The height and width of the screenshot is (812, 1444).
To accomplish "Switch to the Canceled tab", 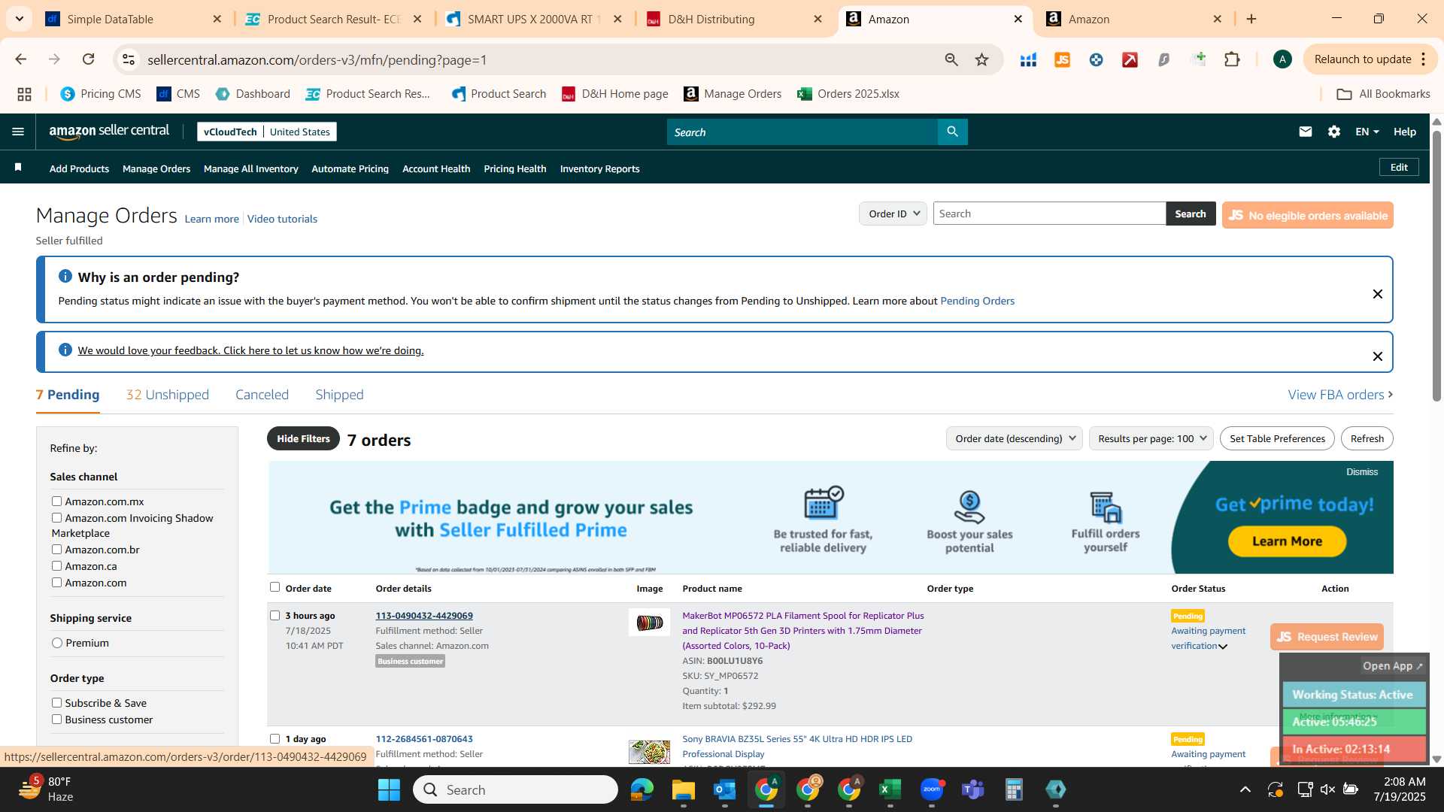I will coord(262,394).
